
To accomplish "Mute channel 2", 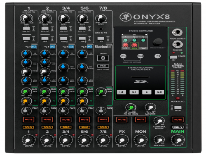I will pos(47,119).
